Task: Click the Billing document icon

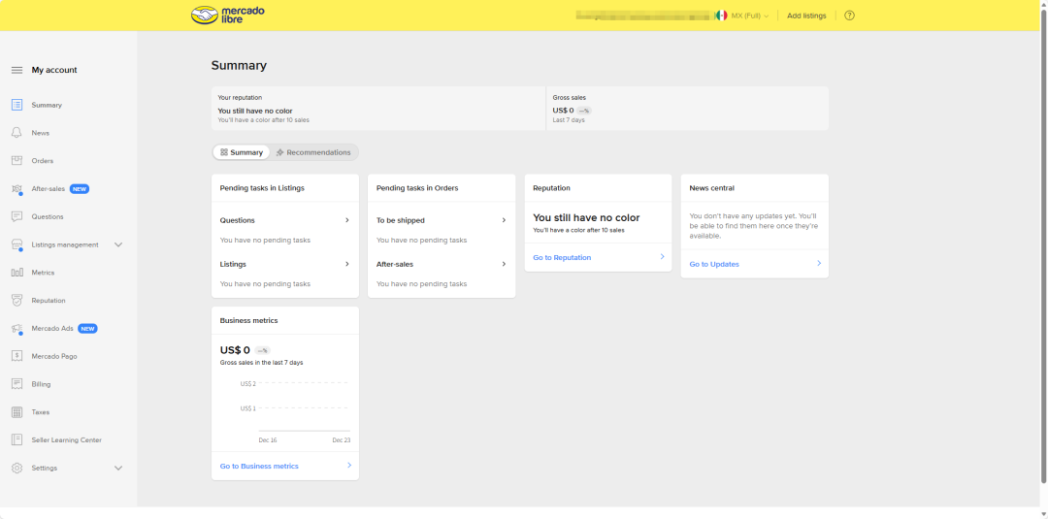Action: [x=16, y=384]
